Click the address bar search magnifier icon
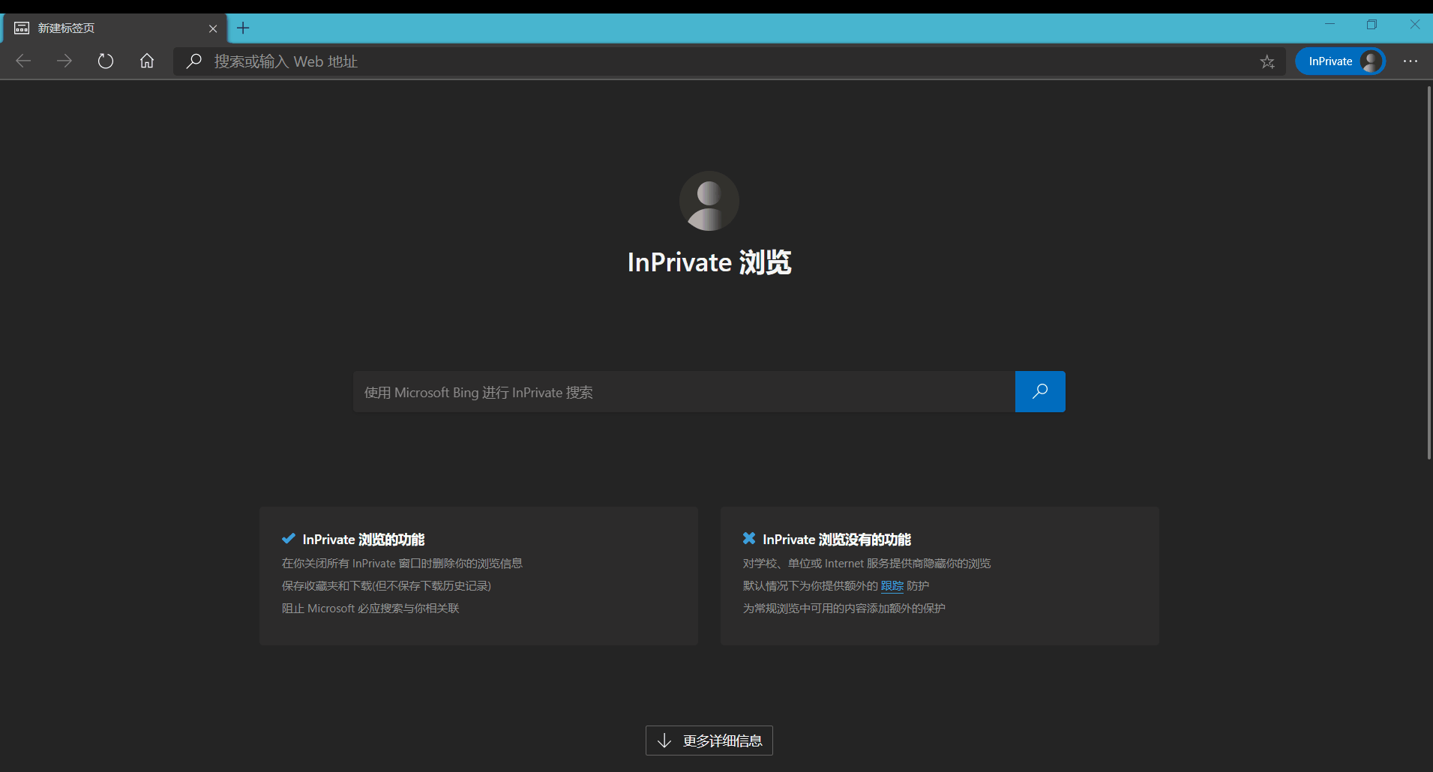 pos(194,61)
